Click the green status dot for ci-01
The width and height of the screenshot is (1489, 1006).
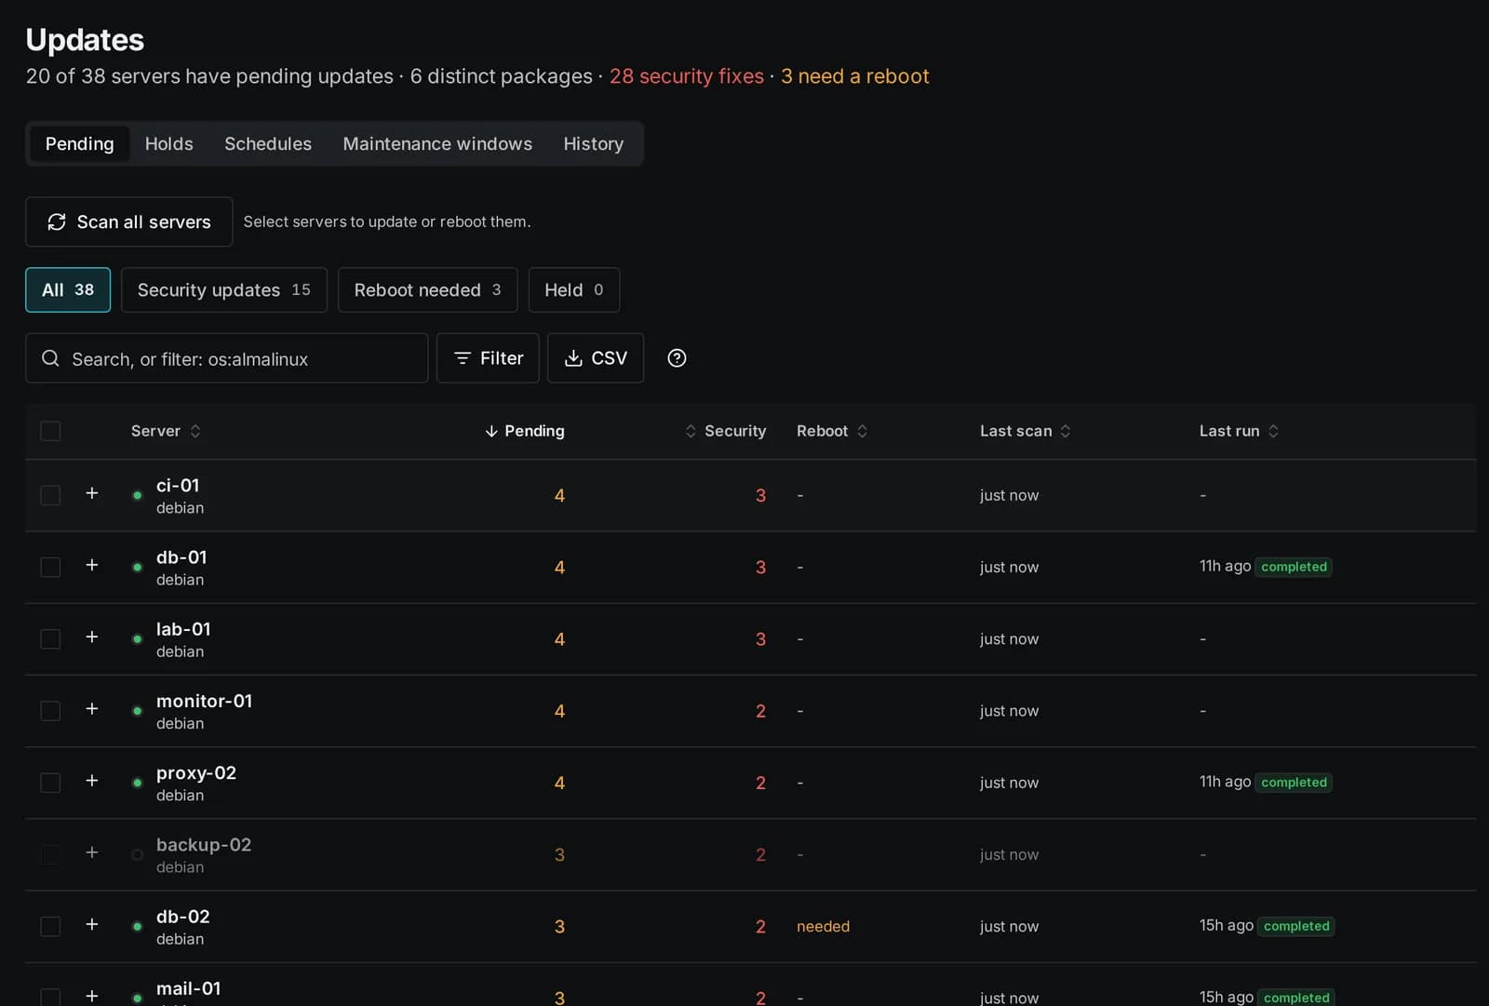point(138,496)
